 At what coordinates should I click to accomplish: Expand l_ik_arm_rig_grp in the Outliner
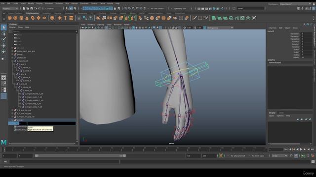point(12,110)
